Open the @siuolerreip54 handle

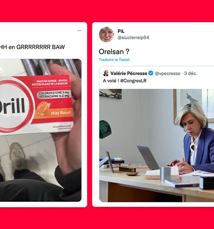point(133,37)
